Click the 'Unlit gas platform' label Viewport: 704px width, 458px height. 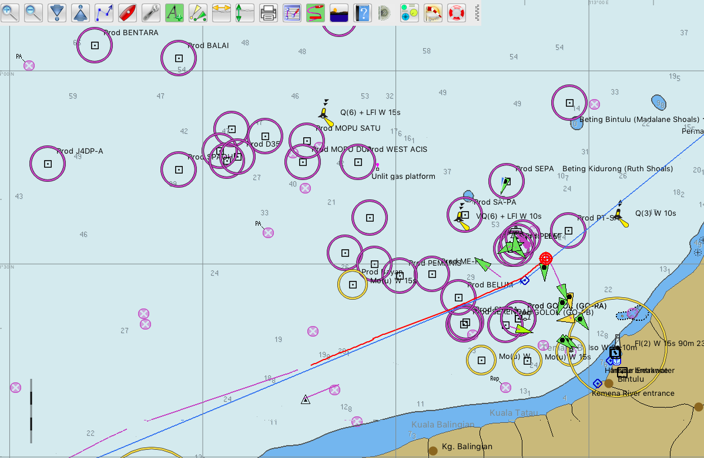[403, 177]
